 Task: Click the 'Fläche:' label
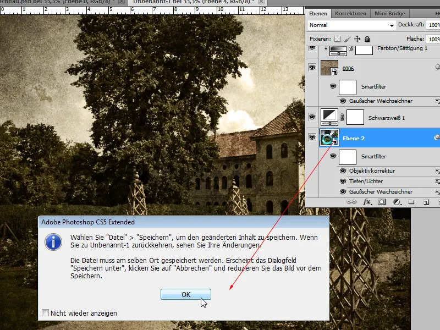(x=415, y=38)
